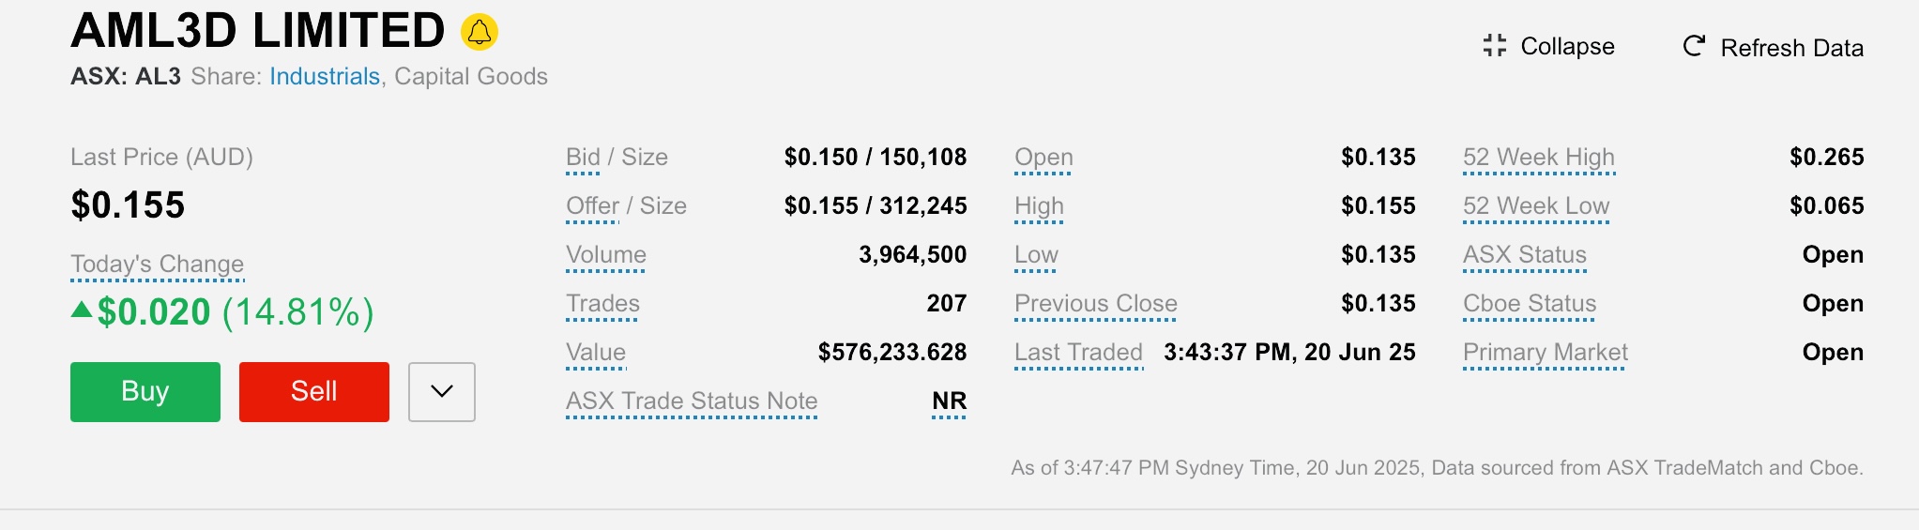Click the green Buy button
Viewport: 1919px width, 530px height.
[145, 392]
